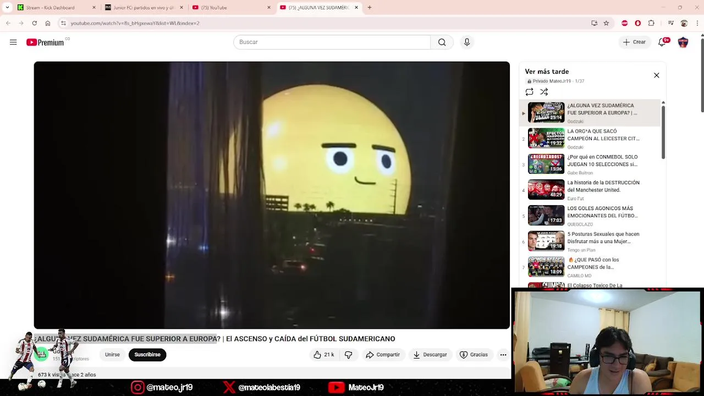
Task: Open the account avatar menu
Action: pos(683,42)
